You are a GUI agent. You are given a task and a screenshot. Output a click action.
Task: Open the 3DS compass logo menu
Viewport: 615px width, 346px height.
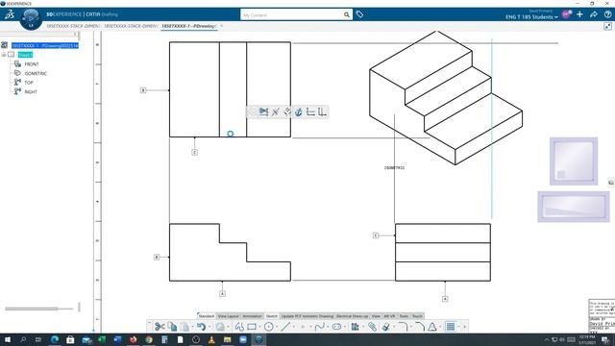tap(10, 14)
